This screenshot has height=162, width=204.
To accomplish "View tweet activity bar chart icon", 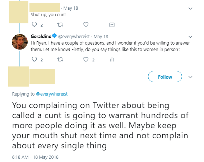I will pyautogui.click(x=112, y=60).
